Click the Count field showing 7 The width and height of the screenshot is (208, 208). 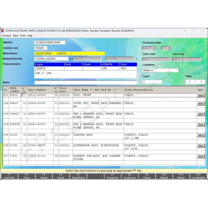152,82
